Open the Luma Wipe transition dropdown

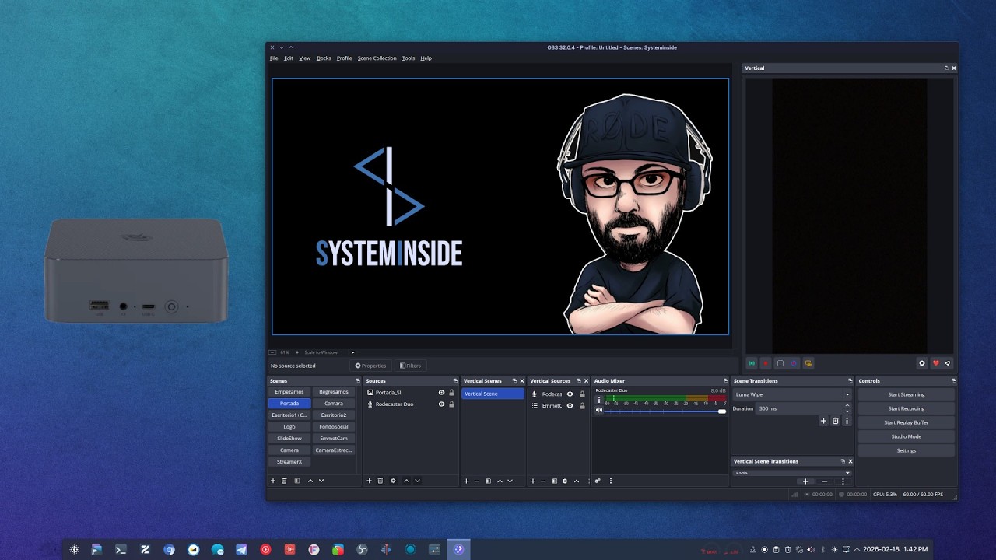(x=792, y=394)
